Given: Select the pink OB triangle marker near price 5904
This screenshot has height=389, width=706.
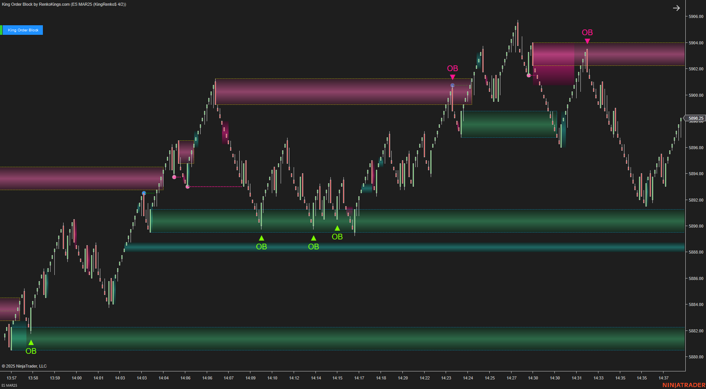Looking at the screenshot, I should tap(588, 40).
